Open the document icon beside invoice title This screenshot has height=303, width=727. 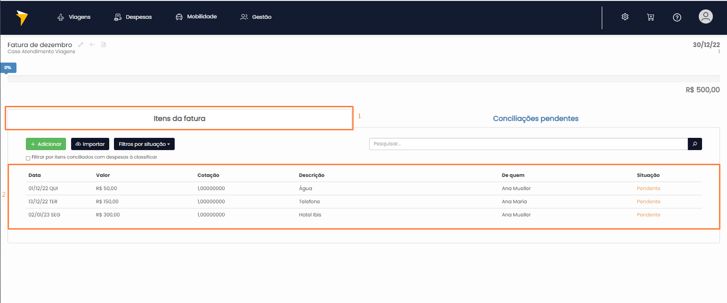[x=104, y=45]
